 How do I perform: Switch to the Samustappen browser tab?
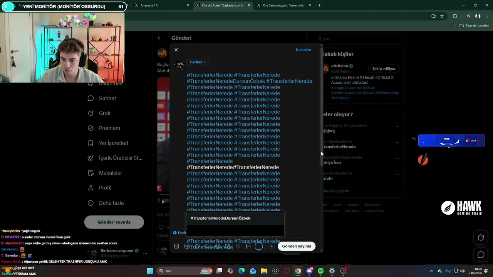point(283,5)
